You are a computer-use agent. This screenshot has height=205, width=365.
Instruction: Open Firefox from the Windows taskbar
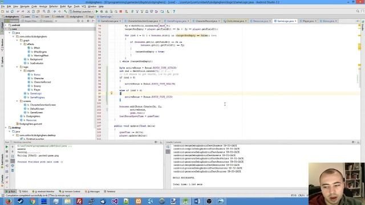[9, 201]
